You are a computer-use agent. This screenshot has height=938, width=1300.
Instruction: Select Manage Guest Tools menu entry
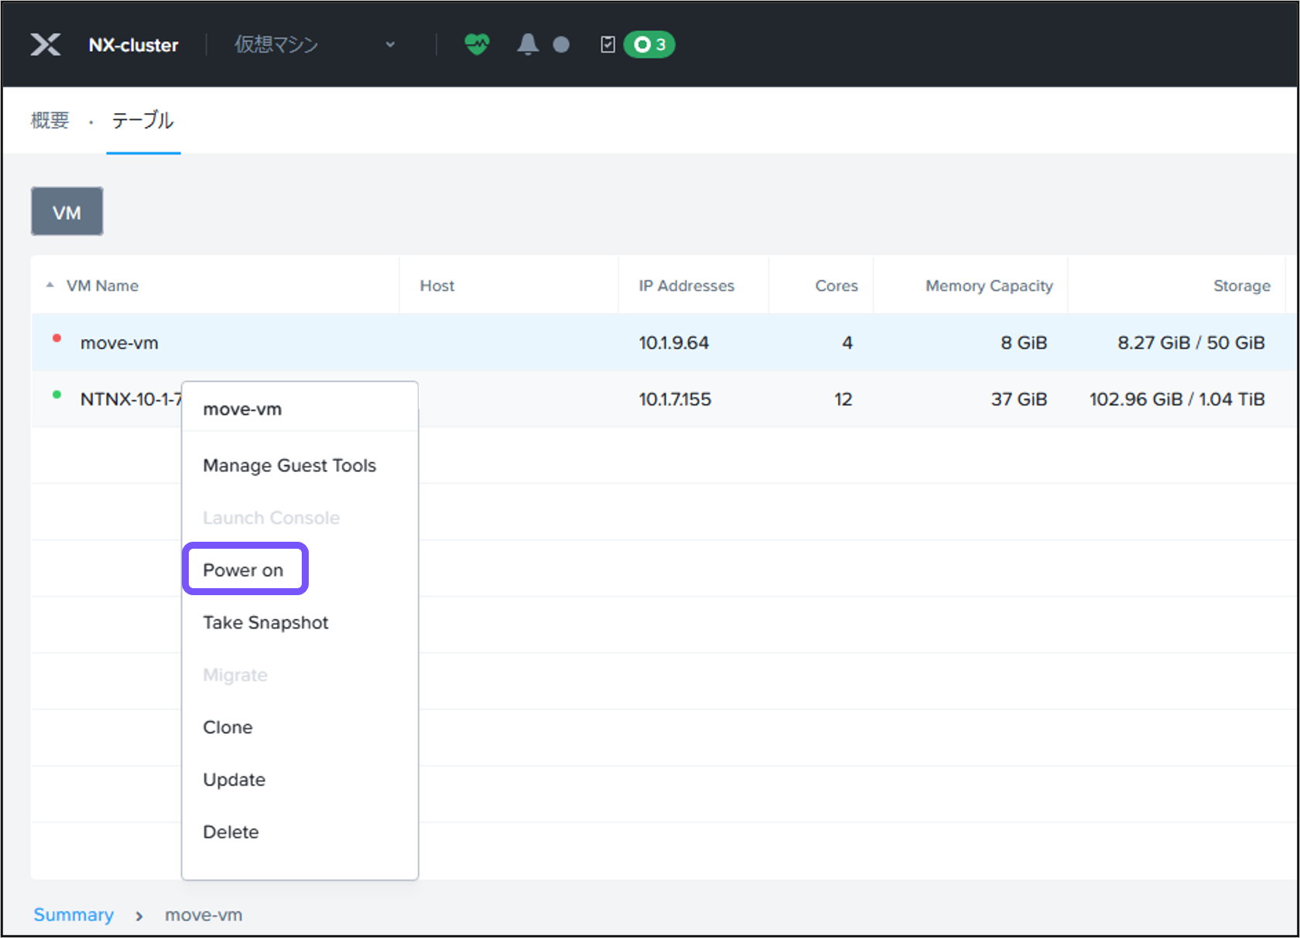(289, 466)
